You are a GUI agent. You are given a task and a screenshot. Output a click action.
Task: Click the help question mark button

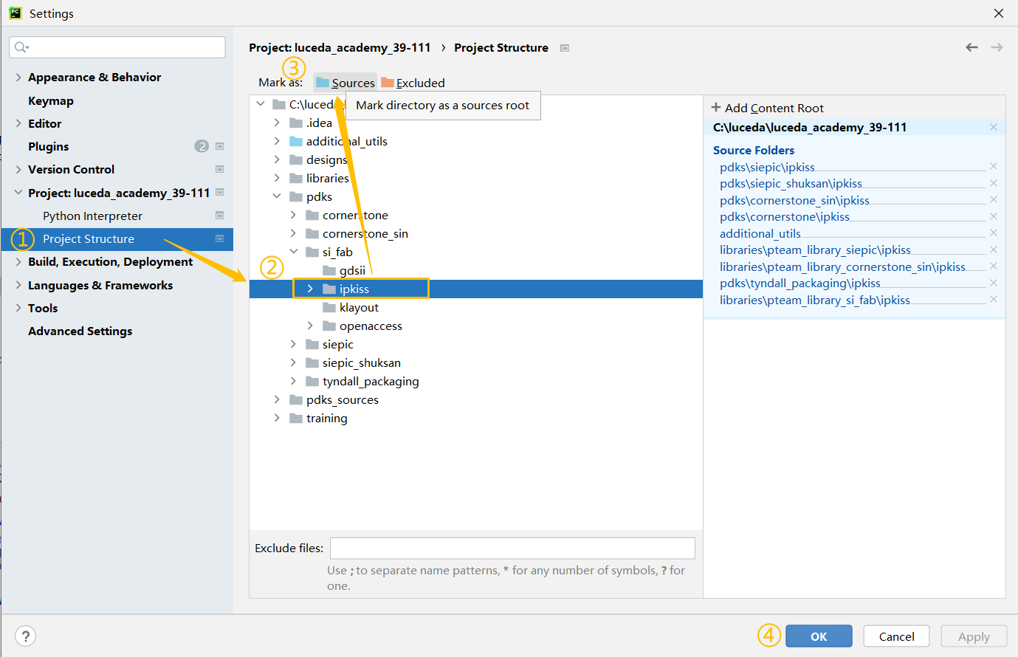point(25,636)
